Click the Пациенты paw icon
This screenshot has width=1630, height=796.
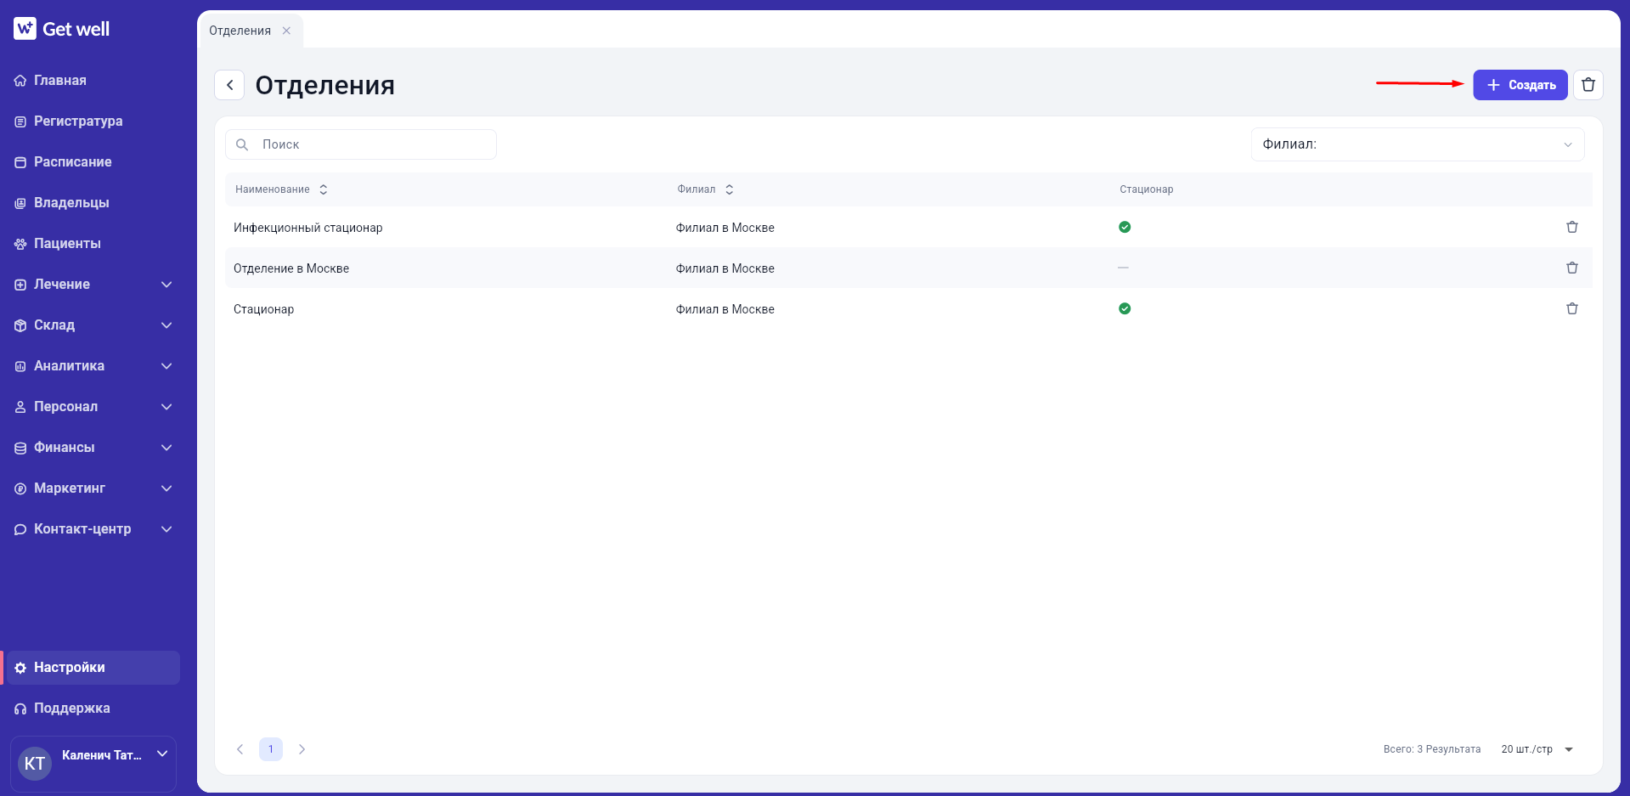(x=20, y=244)
